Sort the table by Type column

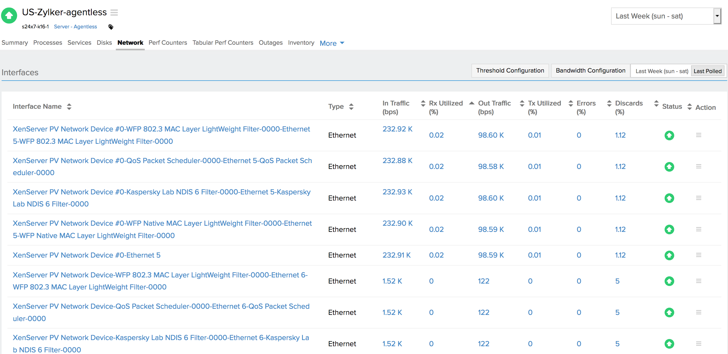click(x=351, y=106)
